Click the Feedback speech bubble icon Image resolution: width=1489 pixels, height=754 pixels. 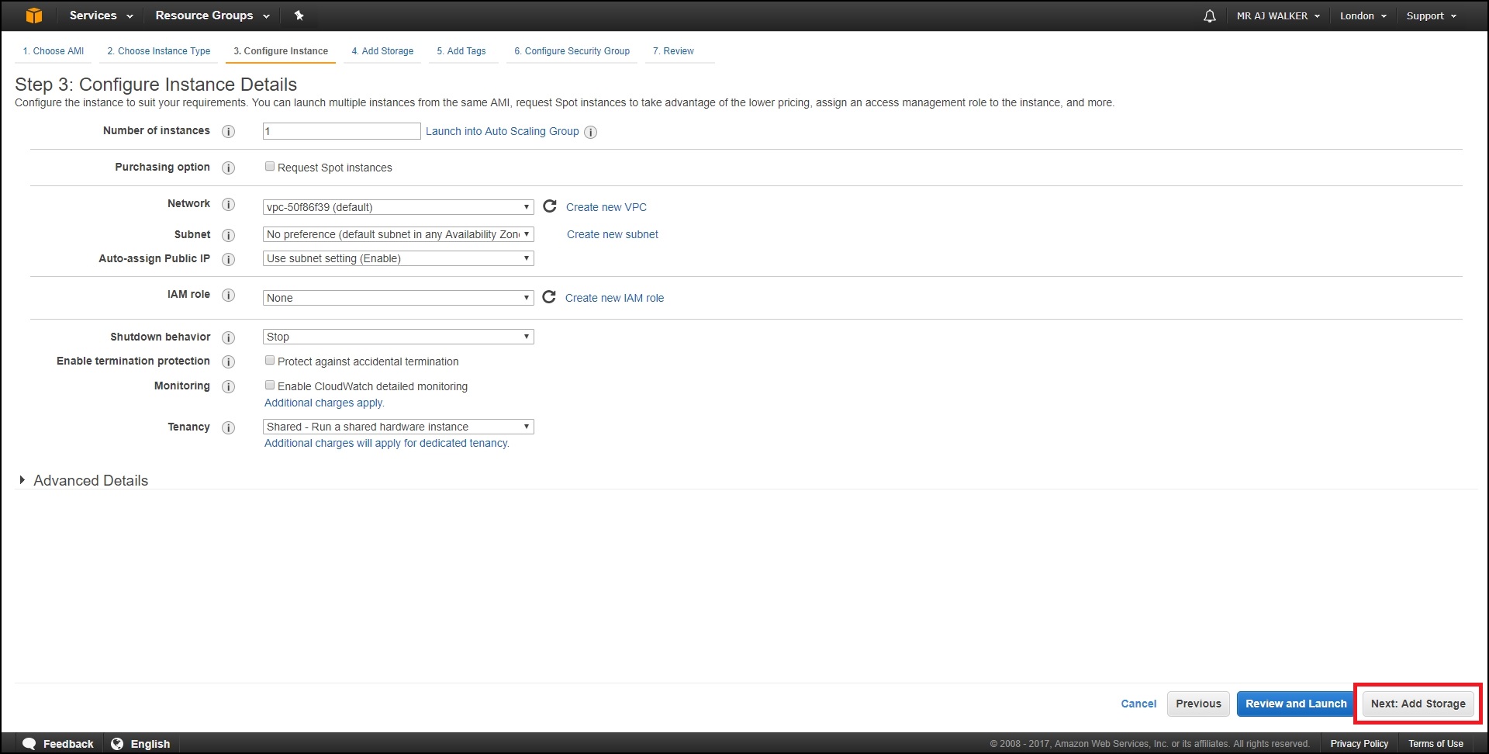[x=29, y=743]
